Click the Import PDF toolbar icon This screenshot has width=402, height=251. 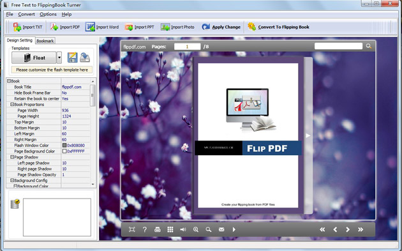(54, 27)
